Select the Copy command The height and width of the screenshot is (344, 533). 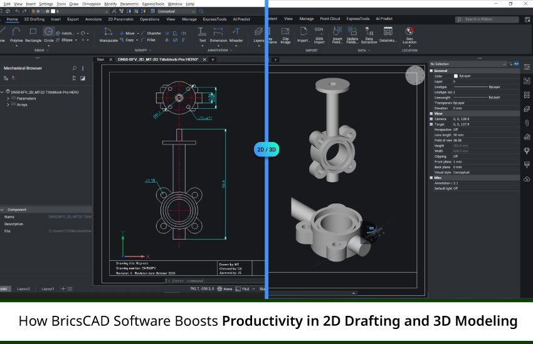click(127, 40)
